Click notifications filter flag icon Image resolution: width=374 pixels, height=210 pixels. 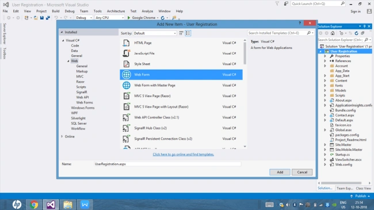click(x=277, y=3)
